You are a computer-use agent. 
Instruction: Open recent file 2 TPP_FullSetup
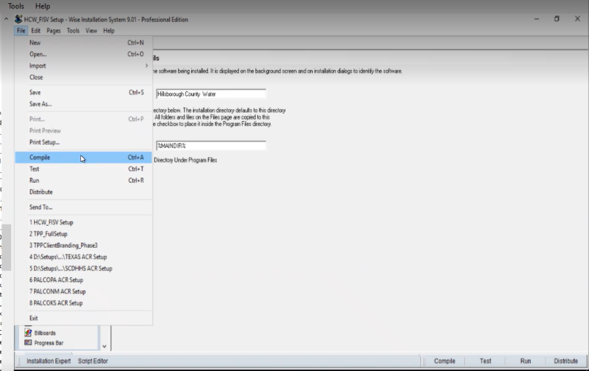(83, 234)
